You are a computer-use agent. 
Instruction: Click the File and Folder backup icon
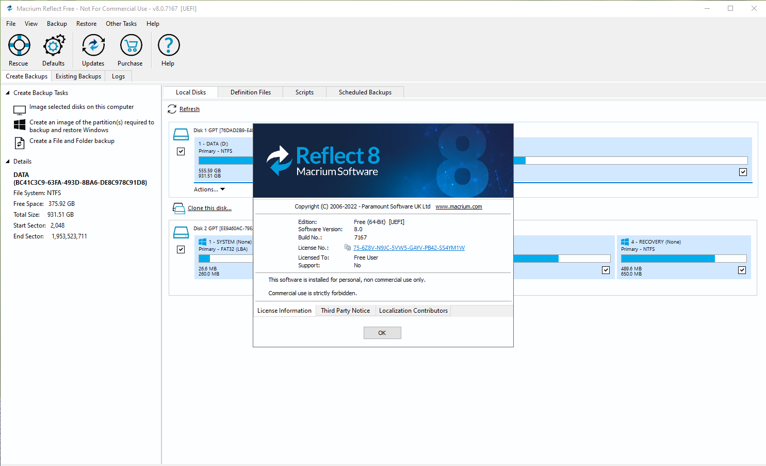click(20, 142)
